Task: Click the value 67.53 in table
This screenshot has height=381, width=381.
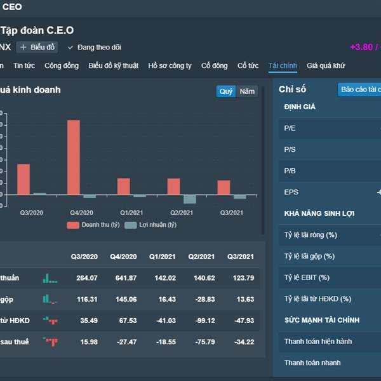Action: click(x=128, y=321)
